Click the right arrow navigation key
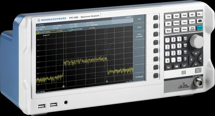Viewport: 215px width, 116px height. point(200,59)
